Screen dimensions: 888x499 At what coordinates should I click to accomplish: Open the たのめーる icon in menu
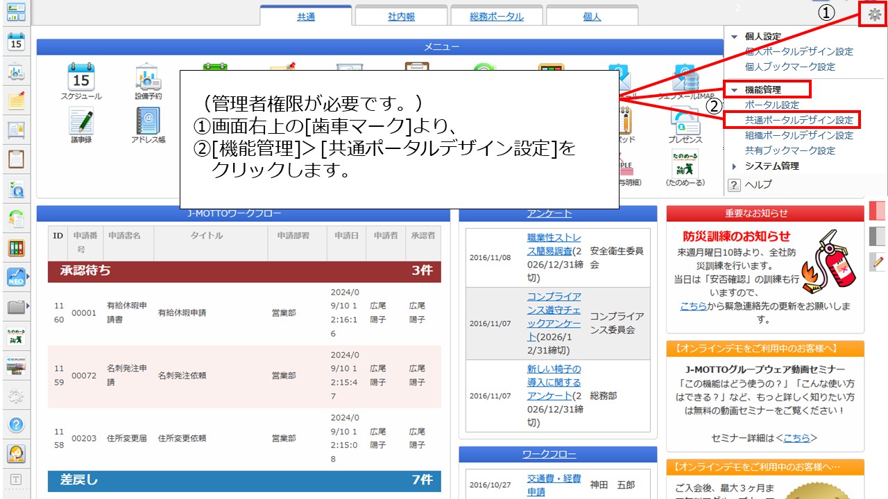click(685, 165)
